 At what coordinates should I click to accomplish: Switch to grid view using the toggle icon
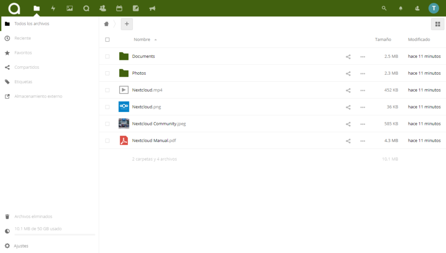[x=438, y=24]
